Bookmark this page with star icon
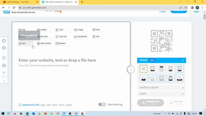Screen dimensions: 206x116 pyautogui.click(x=186, y=8)
